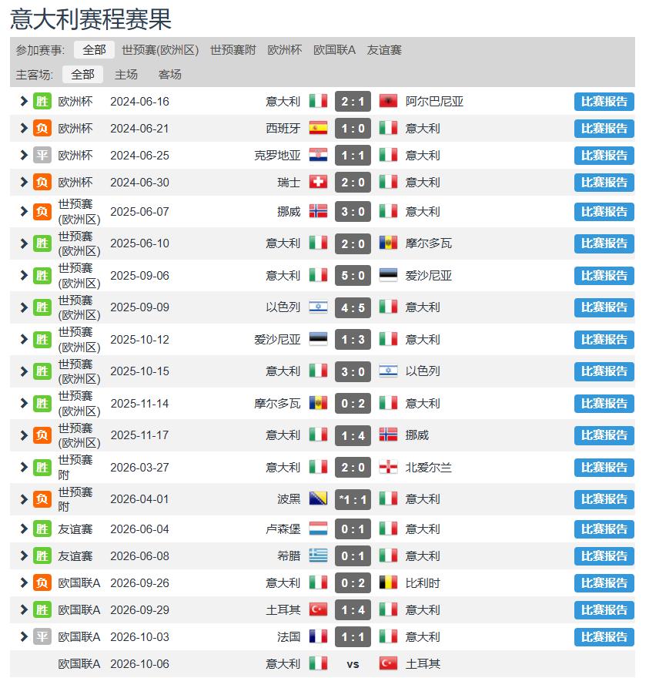649x678 pixels.
Task: Click the green 胜 badge on 2024-06-16
Action: pos(42,101)
